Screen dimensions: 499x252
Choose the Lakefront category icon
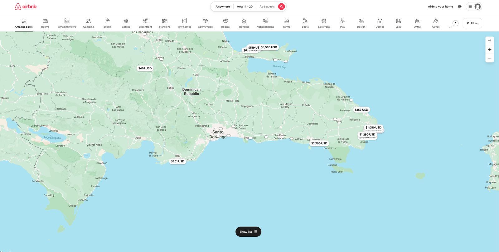click(324, 21)
